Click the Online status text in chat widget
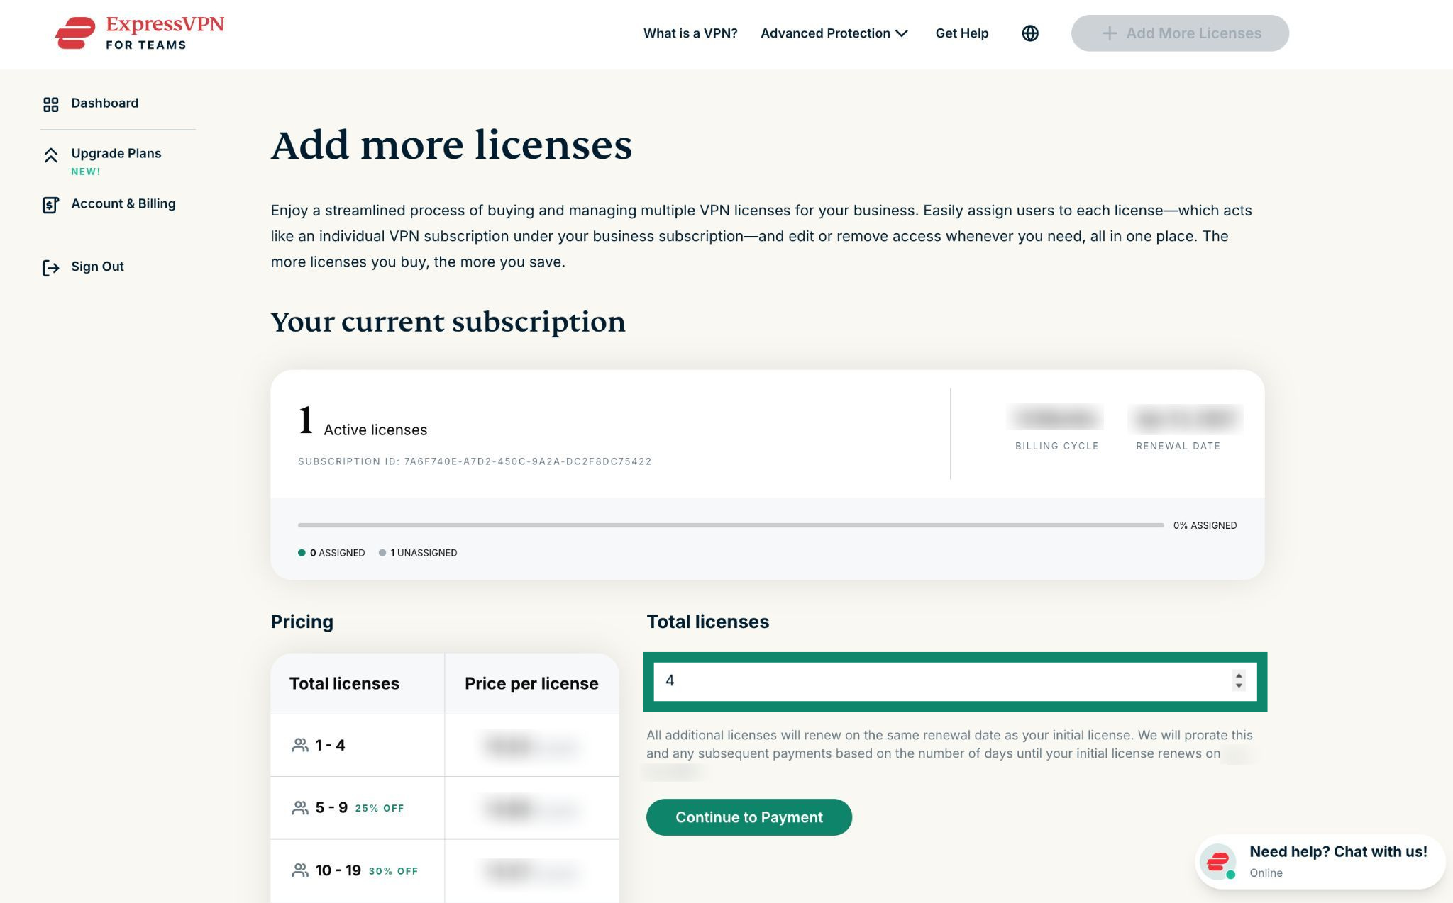The image size is (1453, 903). tap(1266, 873)
